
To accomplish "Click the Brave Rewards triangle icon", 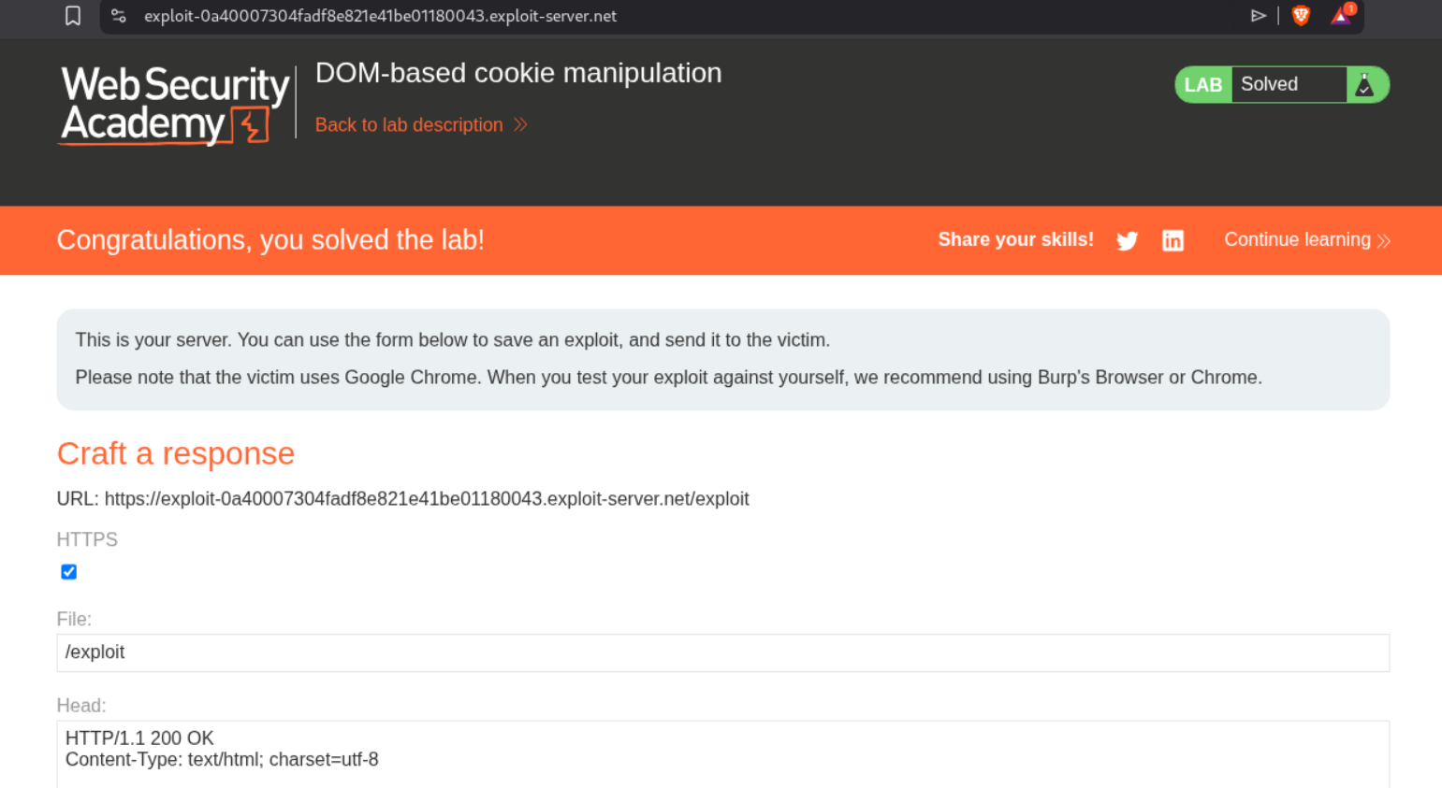I will coord(1342,16).
